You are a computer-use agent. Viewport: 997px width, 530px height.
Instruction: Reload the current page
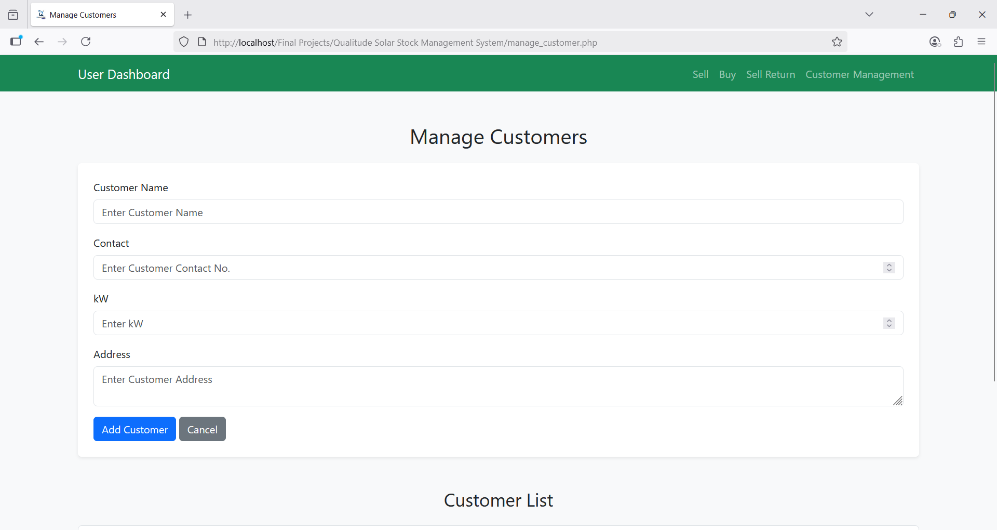tap(86, 42)
